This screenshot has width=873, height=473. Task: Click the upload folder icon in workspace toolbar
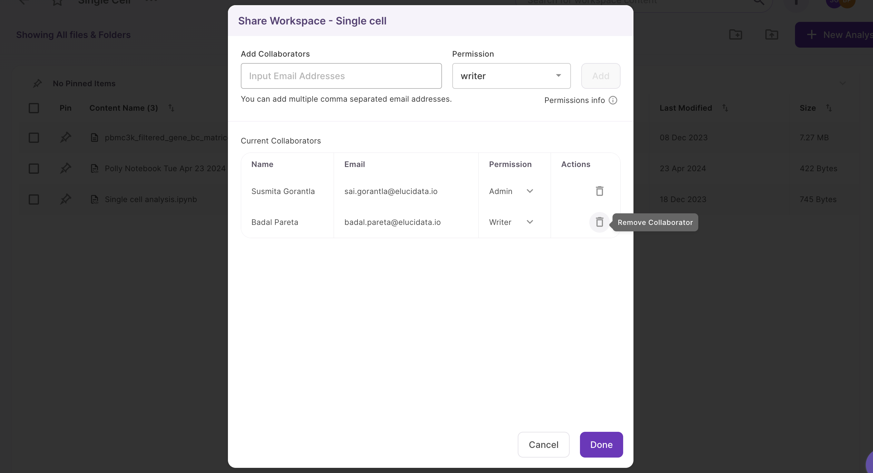[x=771, y=34]
